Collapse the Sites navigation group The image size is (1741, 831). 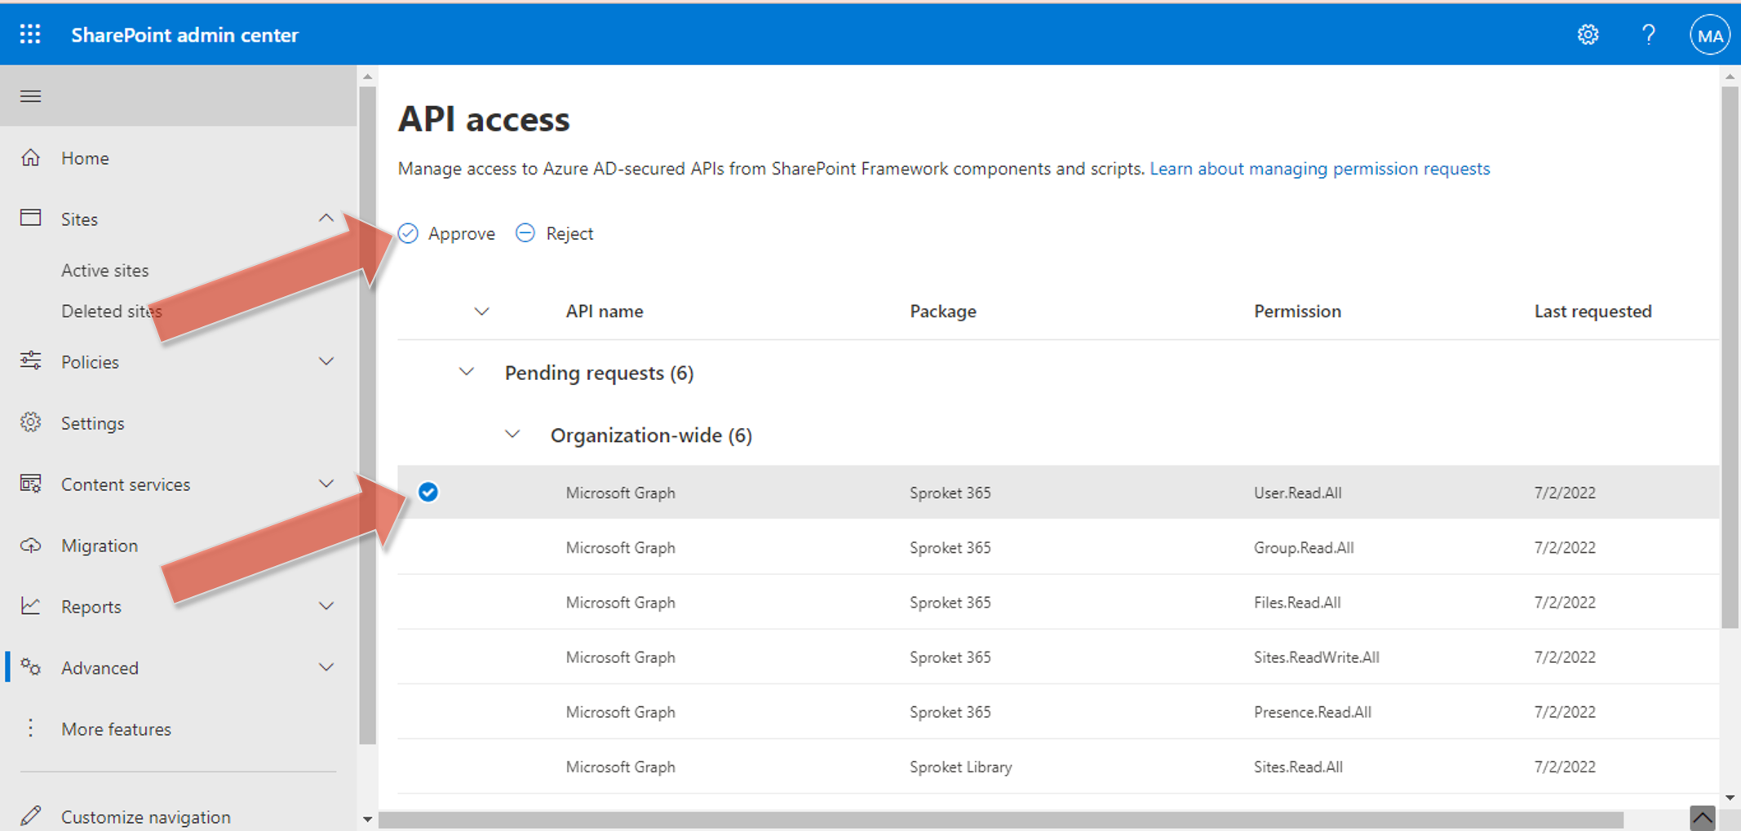pos(326,218)
